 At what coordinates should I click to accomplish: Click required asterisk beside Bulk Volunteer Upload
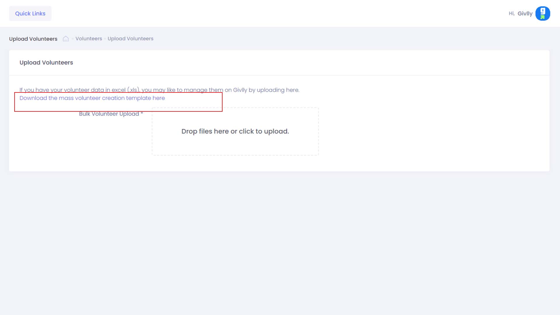click(x=142, y=113)
